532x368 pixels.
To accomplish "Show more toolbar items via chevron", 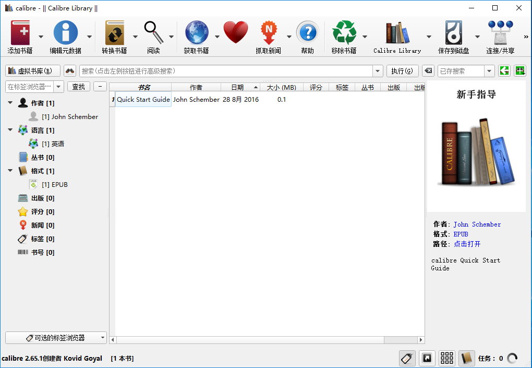I will pos(526,37).
